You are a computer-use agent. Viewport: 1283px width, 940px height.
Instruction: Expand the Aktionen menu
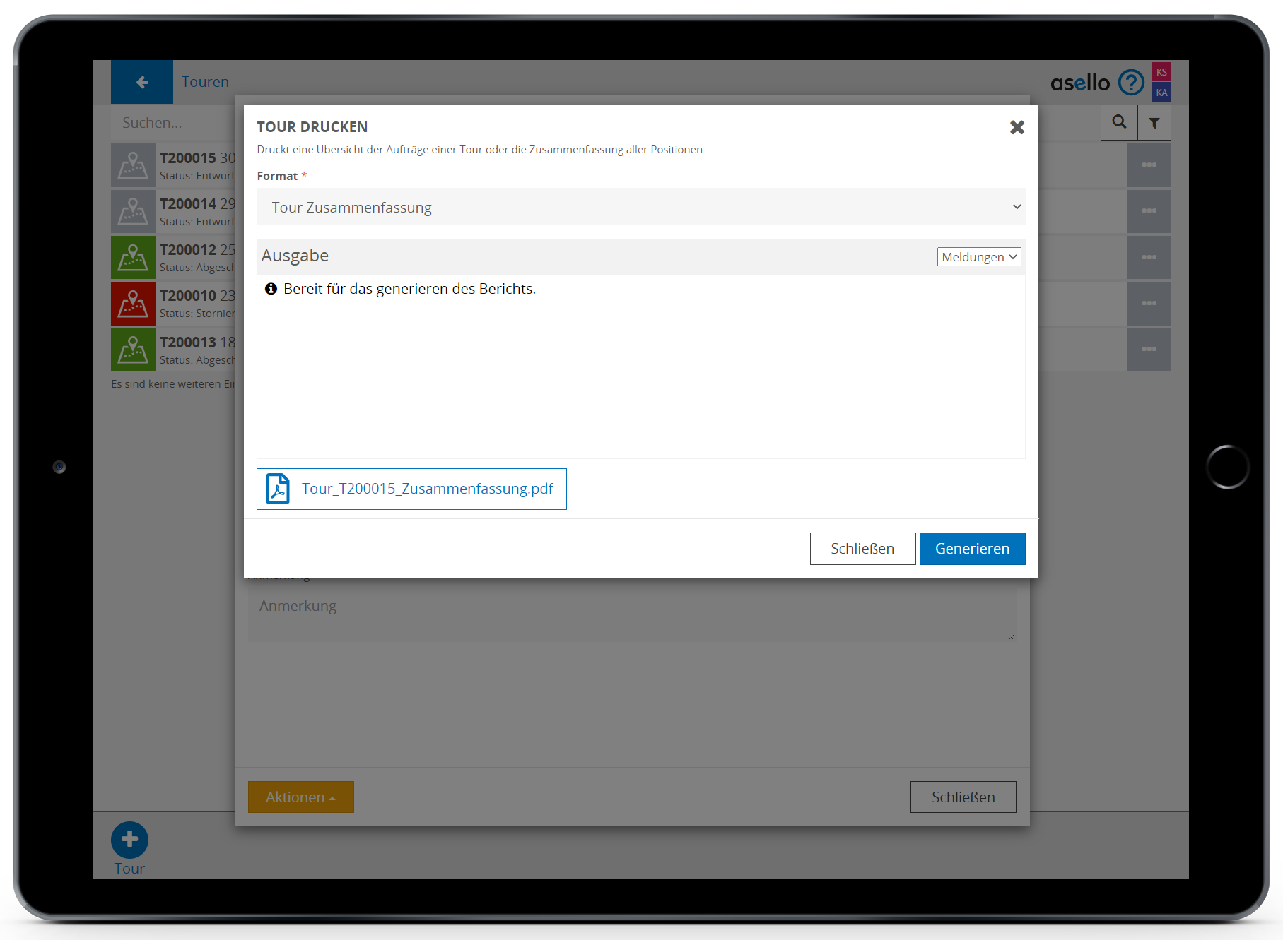click(300, 797)
